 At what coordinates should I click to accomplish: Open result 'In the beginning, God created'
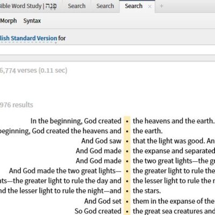(76, 121)
